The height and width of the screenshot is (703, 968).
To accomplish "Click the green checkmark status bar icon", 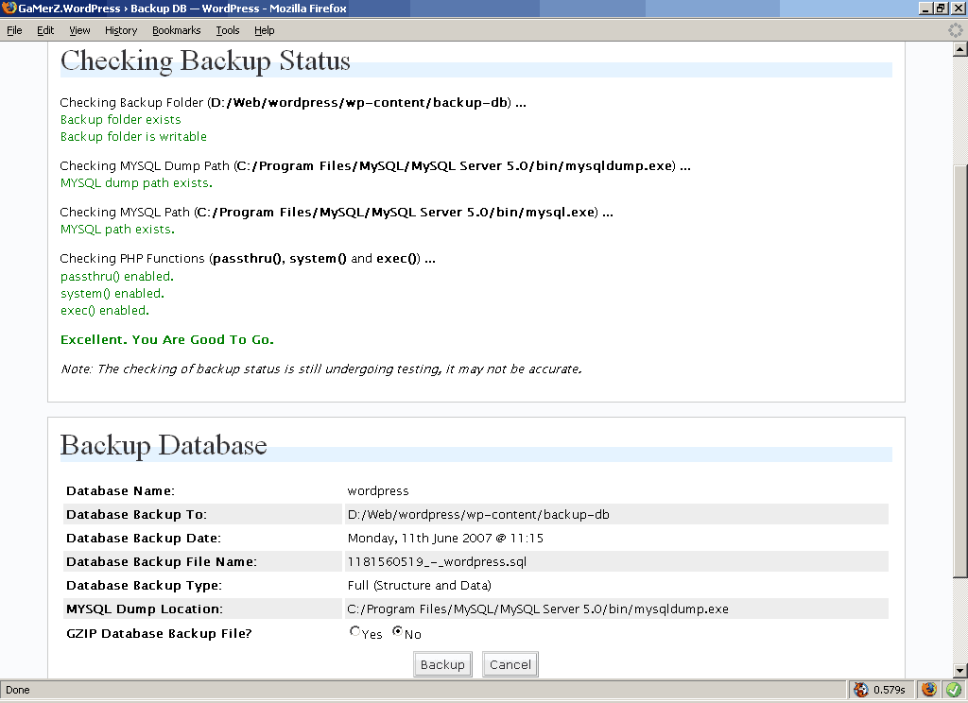I will 952,690.
